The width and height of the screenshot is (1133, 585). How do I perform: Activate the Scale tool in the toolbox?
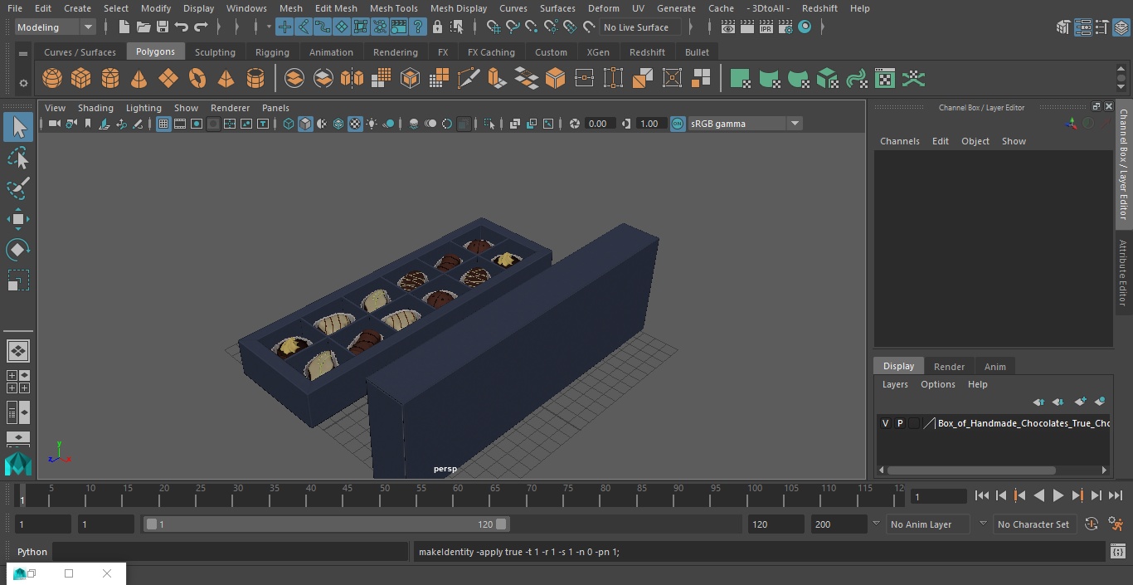[x=17, y=280]
